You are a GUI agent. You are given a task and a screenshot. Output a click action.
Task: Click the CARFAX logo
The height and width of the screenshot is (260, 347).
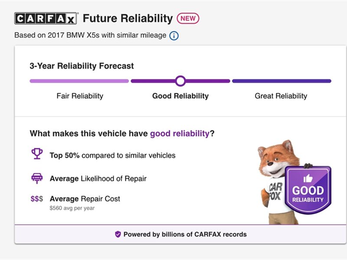(46, 19)
